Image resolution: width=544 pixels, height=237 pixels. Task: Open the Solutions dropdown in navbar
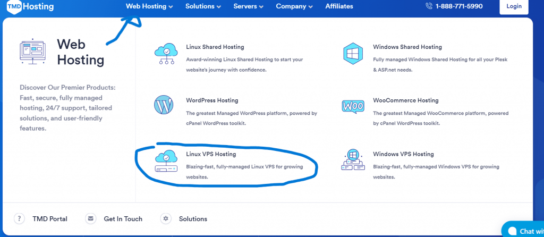coord(203,6)
